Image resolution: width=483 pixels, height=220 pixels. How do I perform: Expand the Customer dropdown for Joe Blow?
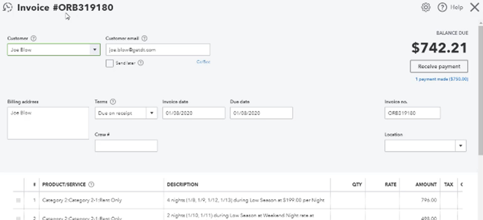pos(95,50)
